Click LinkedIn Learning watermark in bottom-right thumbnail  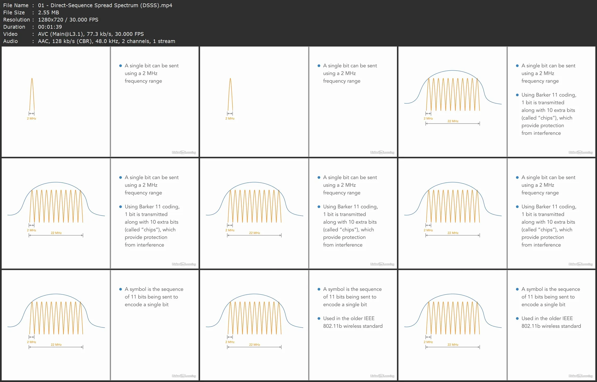click(581, 376)
